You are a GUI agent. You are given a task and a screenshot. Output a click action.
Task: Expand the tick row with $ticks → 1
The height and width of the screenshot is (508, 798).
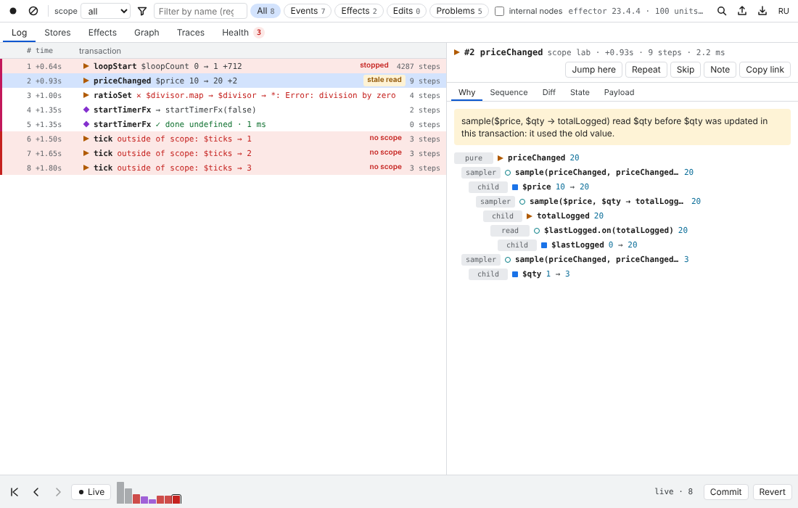(86, 139)
